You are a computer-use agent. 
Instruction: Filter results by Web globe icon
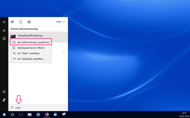(x=29, y=22)
